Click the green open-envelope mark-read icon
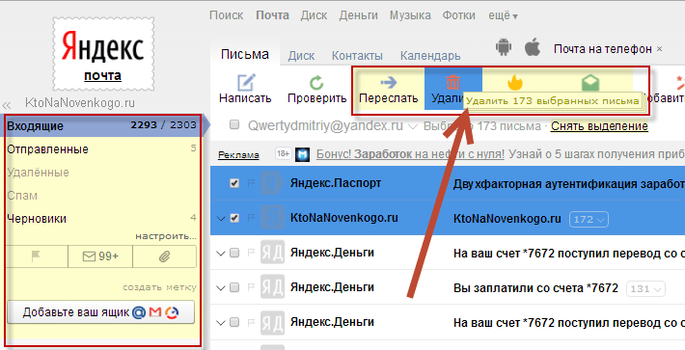Viewport: 685px width, 350px height. coord(590,83)
